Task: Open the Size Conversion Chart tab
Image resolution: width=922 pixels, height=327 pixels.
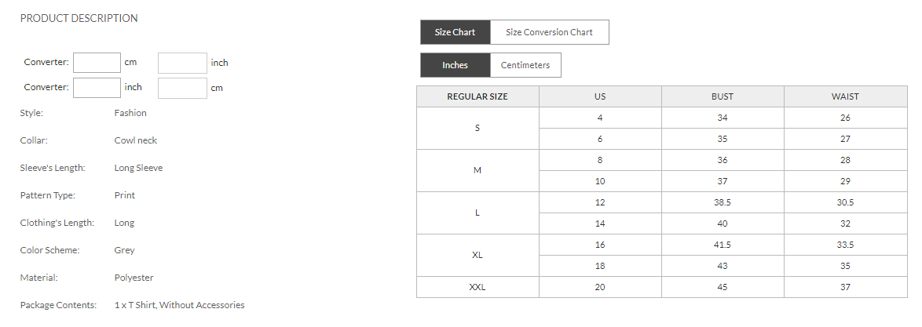Action: (549, 32)
